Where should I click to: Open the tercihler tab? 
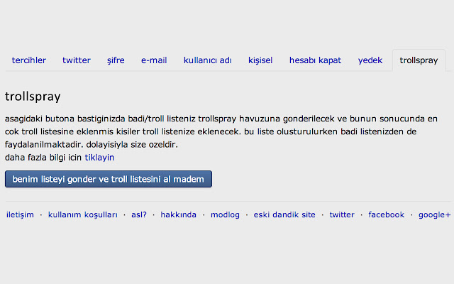[29, 60]
